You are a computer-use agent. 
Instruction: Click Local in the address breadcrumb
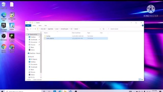click(57, 29)
